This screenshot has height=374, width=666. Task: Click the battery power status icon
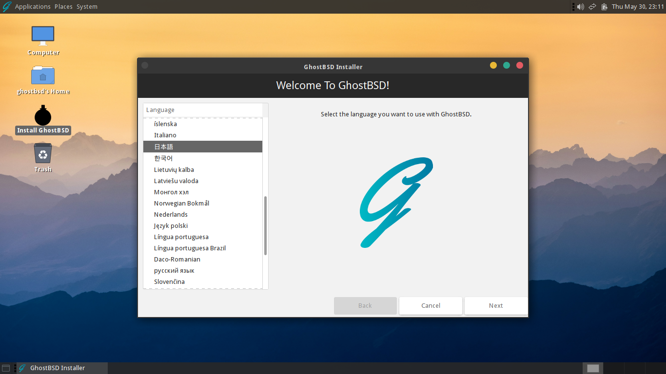605,7
